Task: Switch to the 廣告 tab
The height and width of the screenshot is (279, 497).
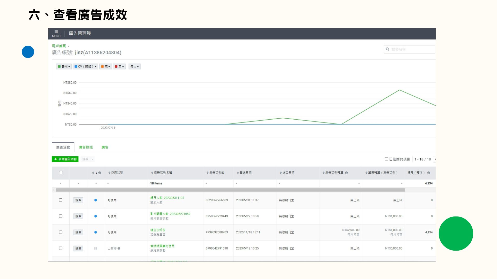Action: point(105,147)
